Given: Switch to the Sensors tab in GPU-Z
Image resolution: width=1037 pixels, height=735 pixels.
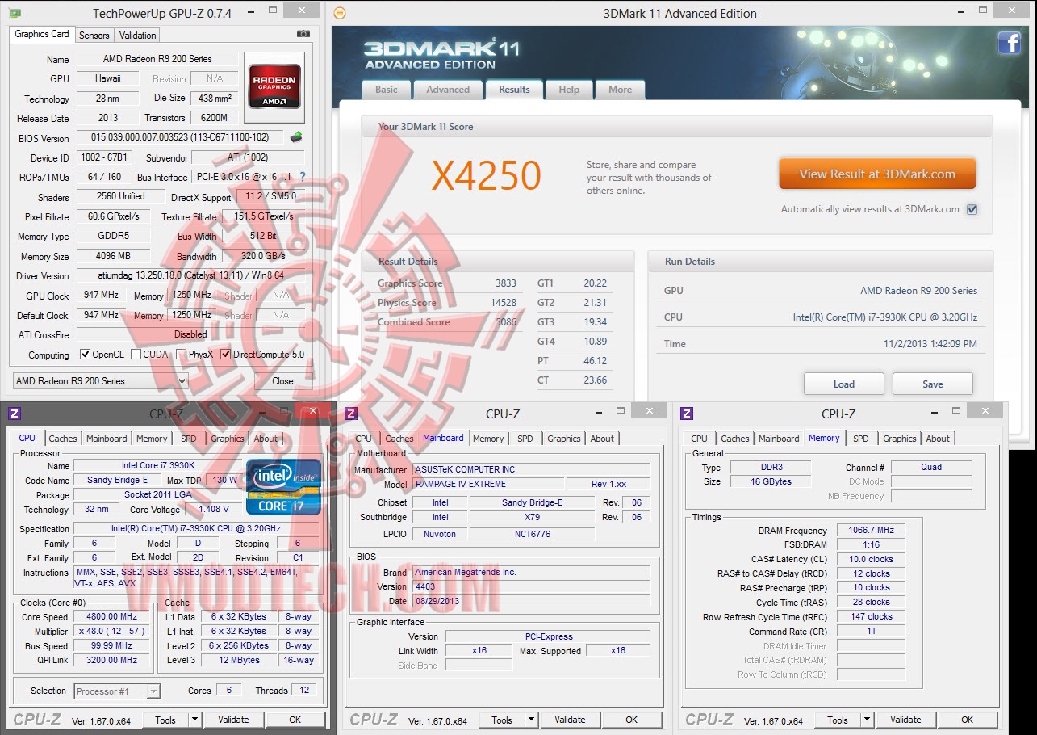Looking at the screenshot, I should [x=94, y=36].
